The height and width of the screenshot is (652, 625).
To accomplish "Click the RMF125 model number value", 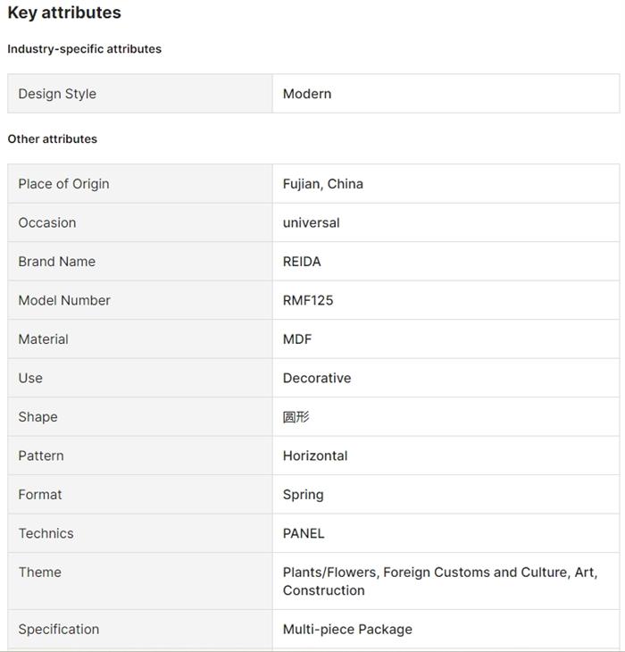I will pos(308,301).
